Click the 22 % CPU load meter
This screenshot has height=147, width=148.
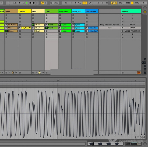tap(137, 3)
